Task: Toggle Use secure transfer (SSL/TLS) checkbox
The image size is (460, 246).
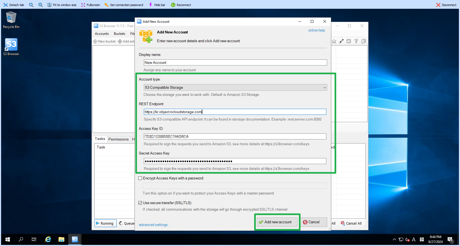Action: 140,203
